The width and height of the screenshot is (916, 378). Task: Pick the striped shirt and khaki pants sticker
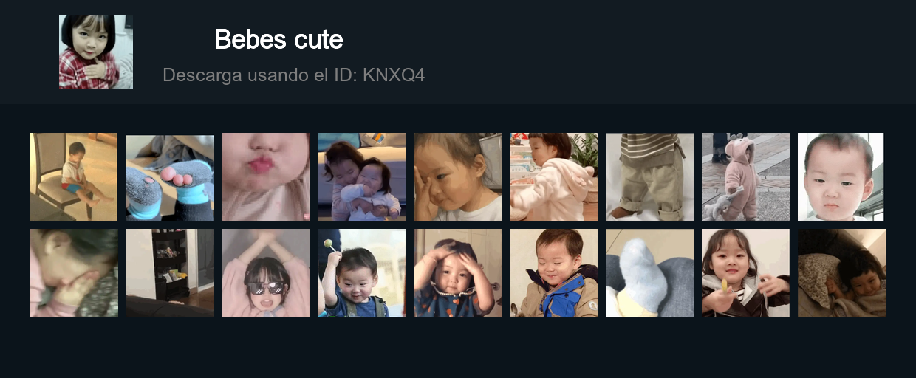pos(650,177)
